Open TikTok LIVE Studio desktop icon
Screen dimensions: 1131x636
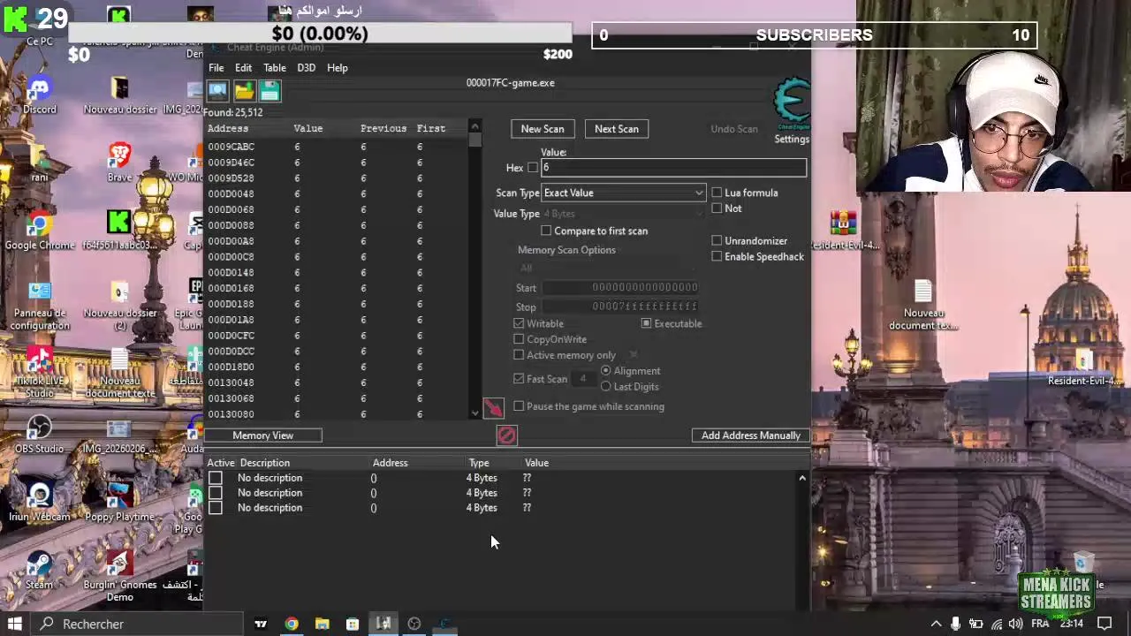coord(39,371)
